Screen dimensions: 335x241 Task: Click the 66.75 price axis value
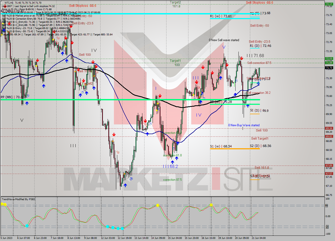329,195
